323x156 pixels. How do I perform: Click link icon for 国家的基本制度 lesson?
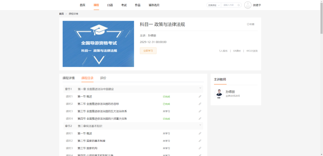pyautogui.click(x=200, y=141)
